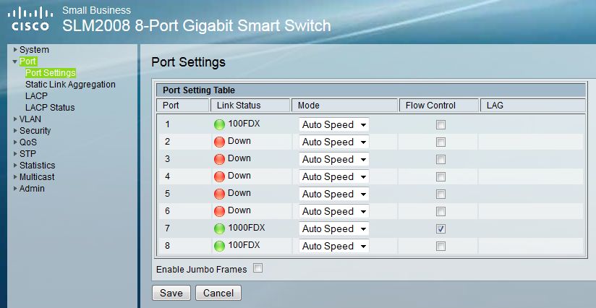596x308 pixels.
Task: Open the STP section
Action: 27,154
